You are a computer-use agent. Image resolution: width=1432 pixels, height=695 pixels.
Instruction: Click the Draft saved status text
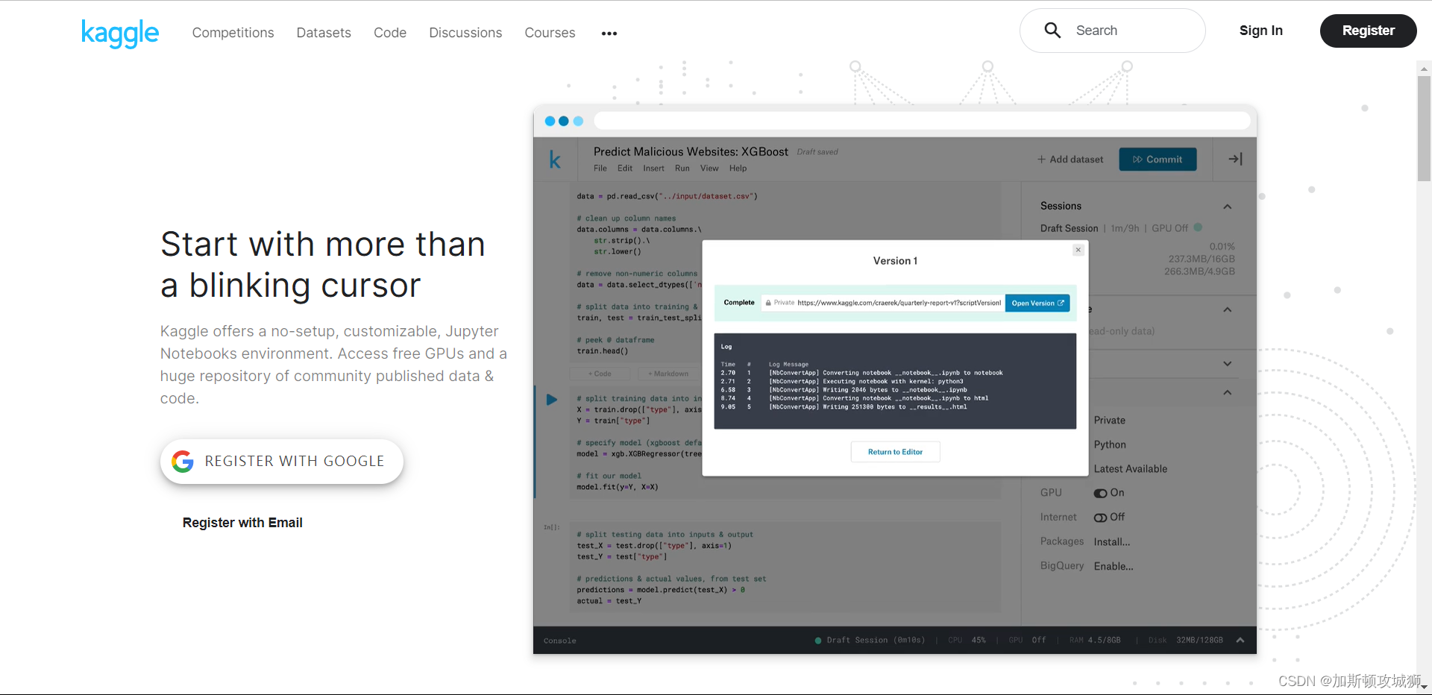coord(817,152)
